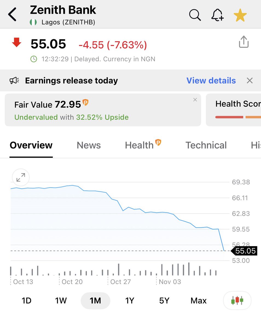Create a price alert with the bell icon

(x=217, y=15)
